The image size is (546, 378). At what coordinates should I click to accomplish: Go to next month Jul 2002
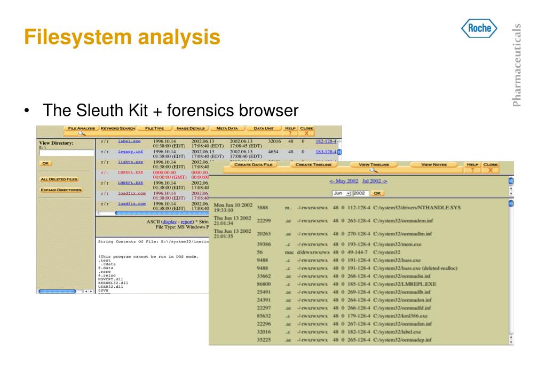(x=375, y=181)
